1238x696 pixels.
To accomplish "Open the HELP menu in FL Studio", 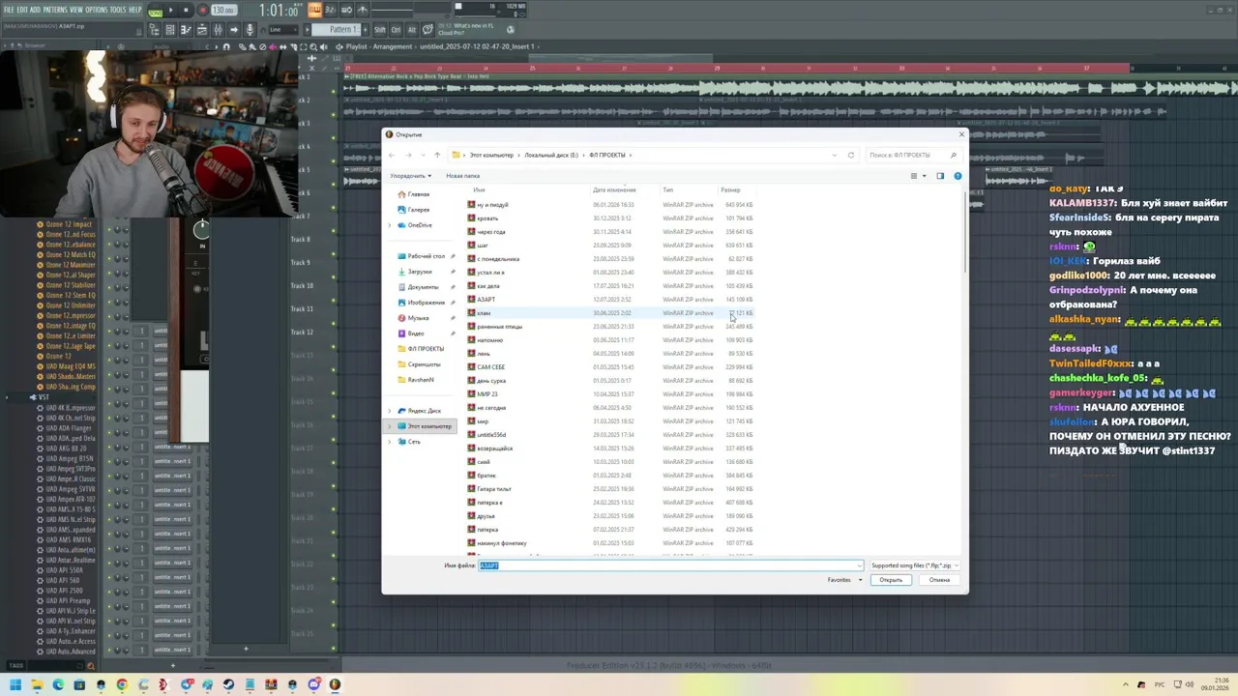I will [x=135, y=10].
